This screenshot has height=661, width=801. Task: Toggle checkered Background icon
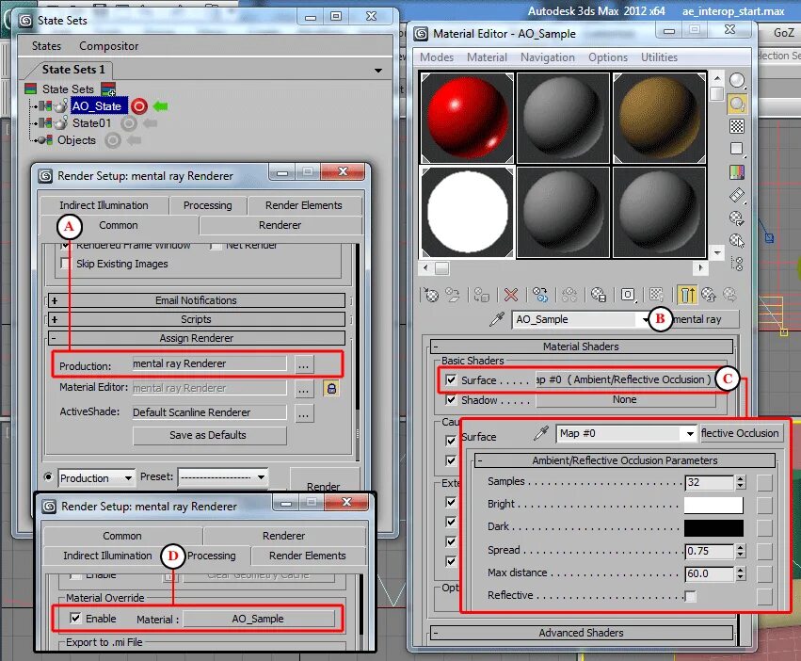click(737, 126)
